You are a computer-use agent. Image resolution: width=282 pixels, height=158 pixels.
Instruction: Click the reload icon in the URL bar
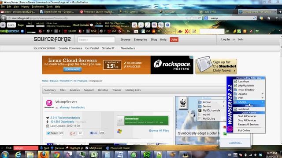pos(199,18)
